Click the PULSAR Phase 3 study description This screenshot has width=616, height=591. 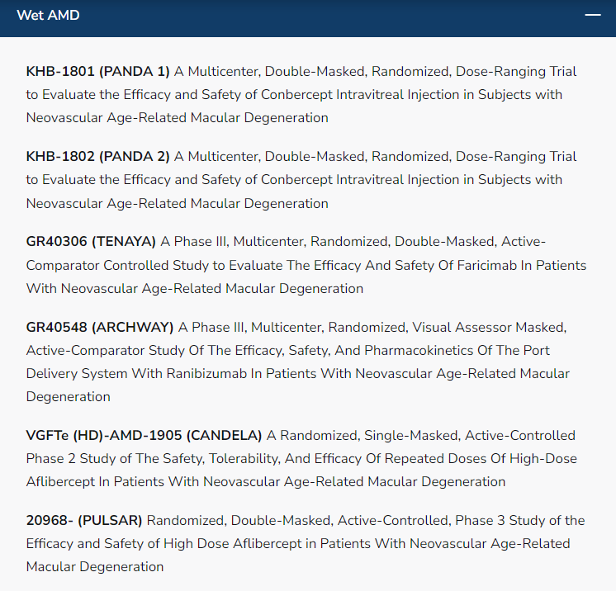coord(297,544)
